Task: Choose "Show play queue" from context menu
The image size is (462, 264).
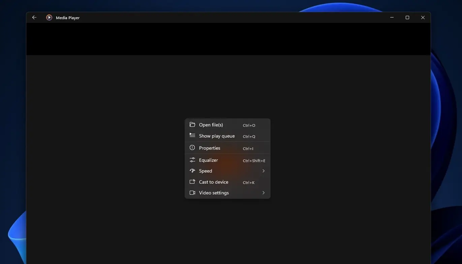Action: coord(217,136)
